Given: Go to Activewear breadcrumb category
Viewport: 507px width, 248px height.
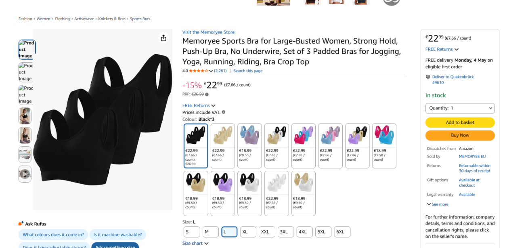Looking at the screenshot, I should 84,19.
